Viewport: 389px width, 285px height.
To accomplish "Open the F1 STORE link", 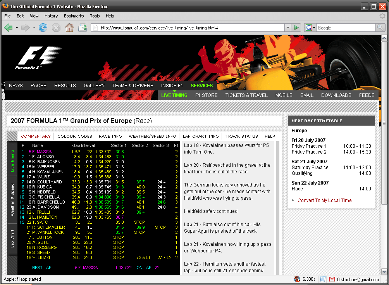I will tap(206, 95).
